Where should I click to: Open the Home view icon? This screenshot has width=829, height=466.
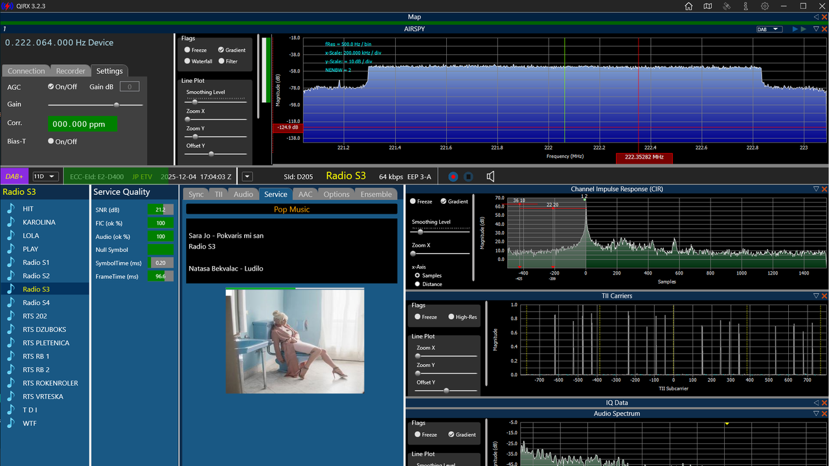[688, 6]
